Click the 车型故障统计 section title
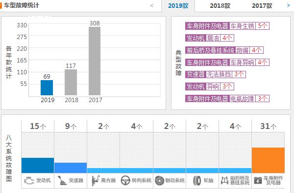Screen dimensions: 294x193 [22, 5]
